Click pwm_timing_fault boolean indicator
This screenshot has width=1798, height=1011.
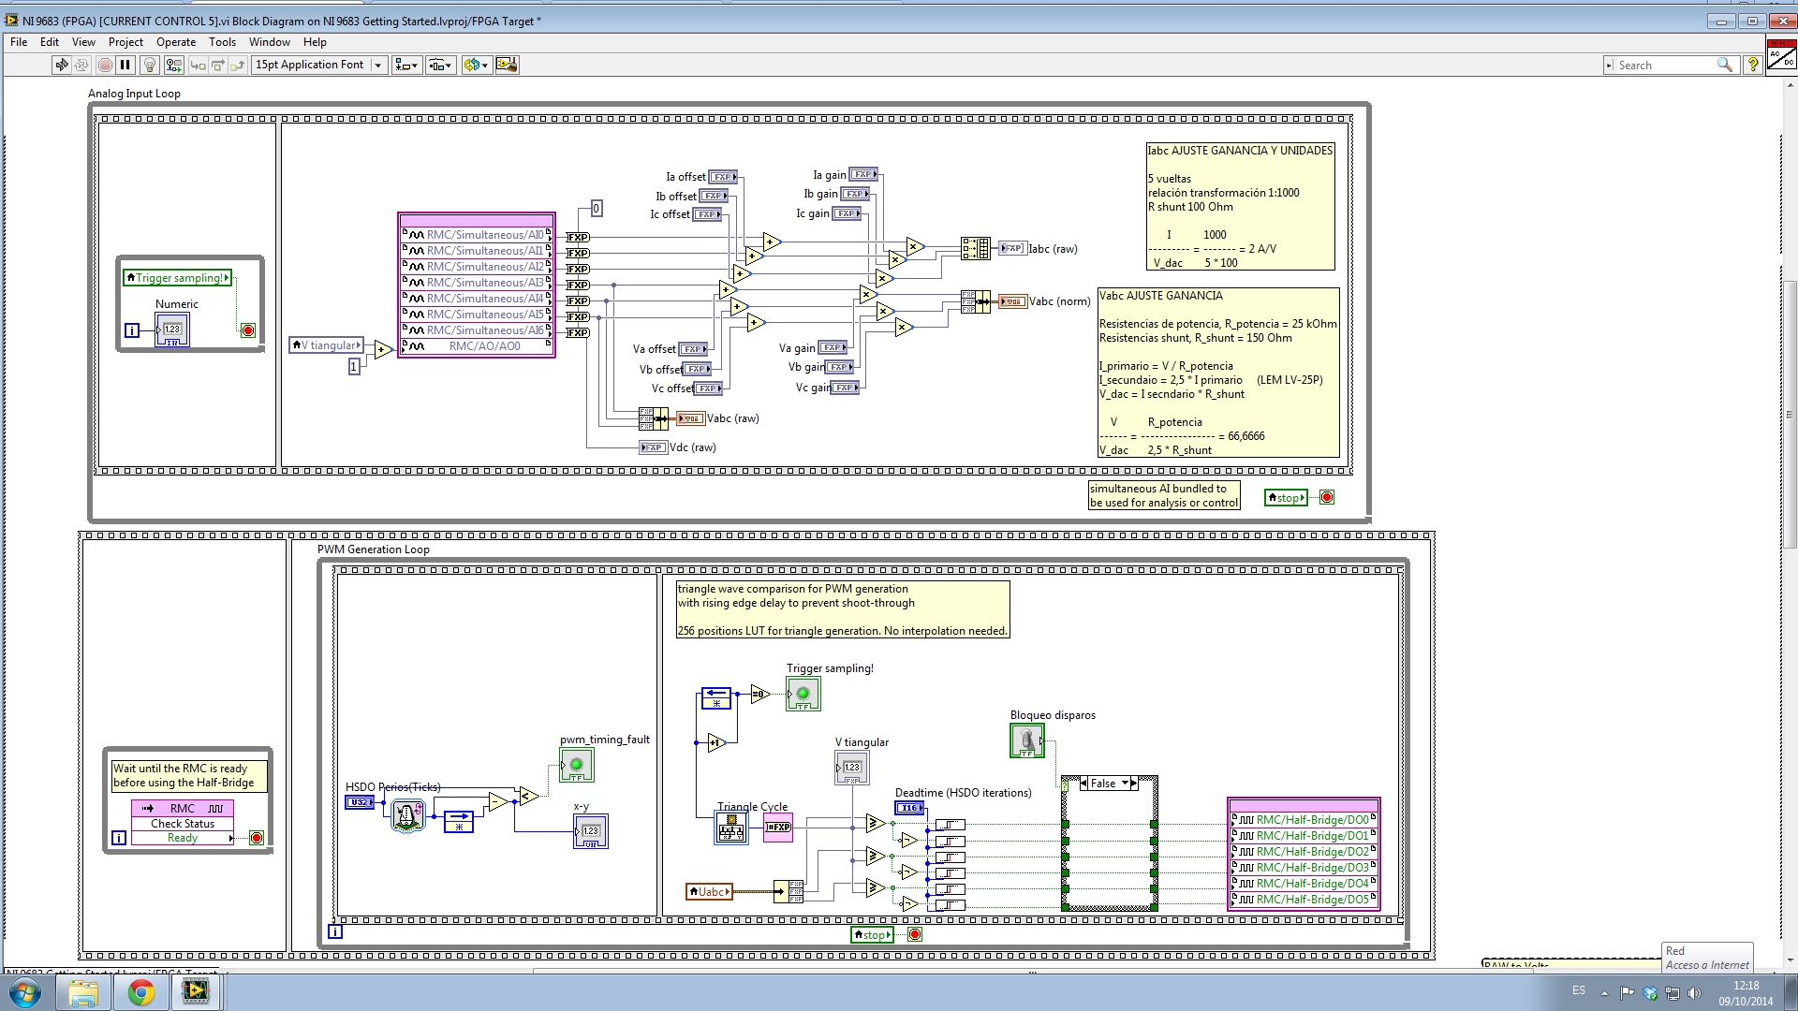point(577,766)
